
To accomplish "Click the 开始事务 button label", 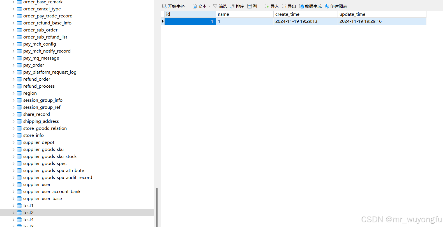I will 176,6.
